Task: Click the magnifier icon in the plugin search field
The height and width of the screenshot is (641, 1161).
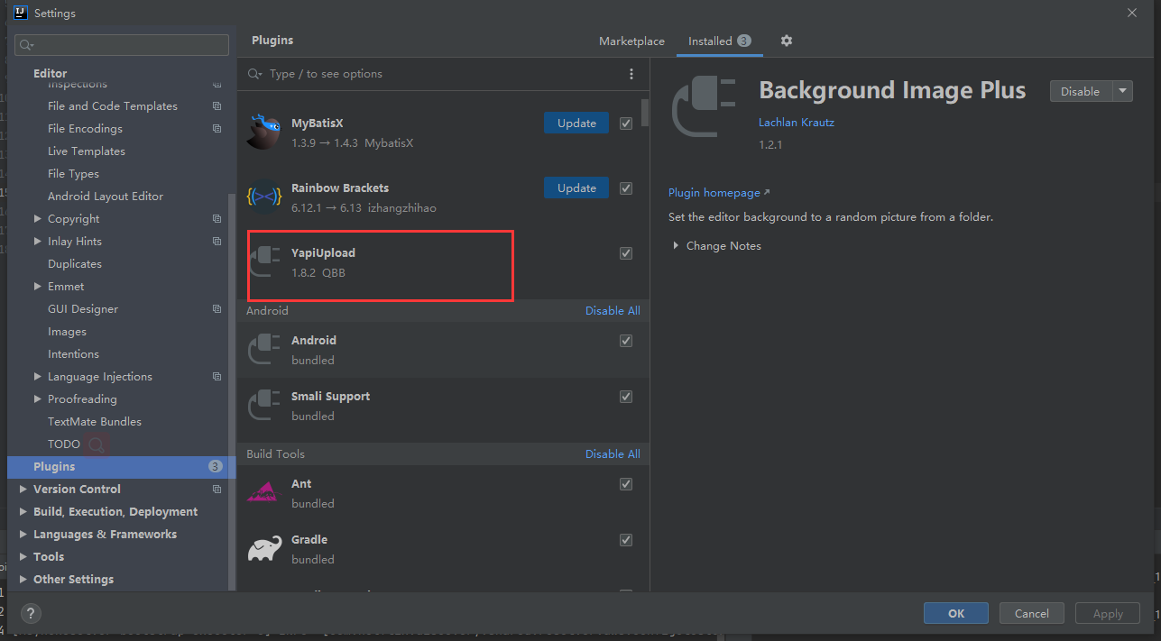Action: (255, 74)
